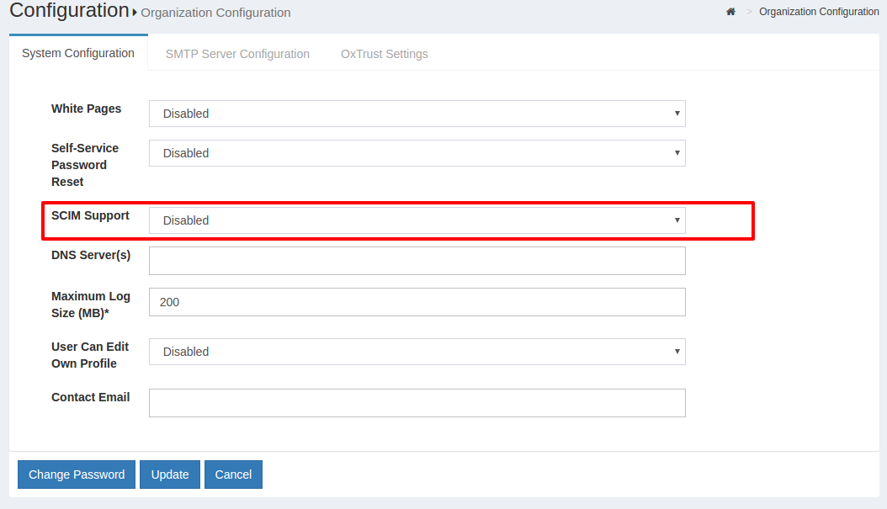Click the Contact Email field label
This screenshot has width=887, height=509.
[90, 397]
